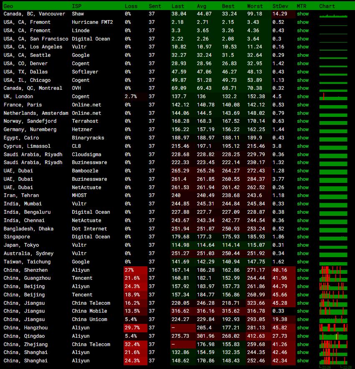Open show link for Mumbai Vultr row

(x=303, y=204)
